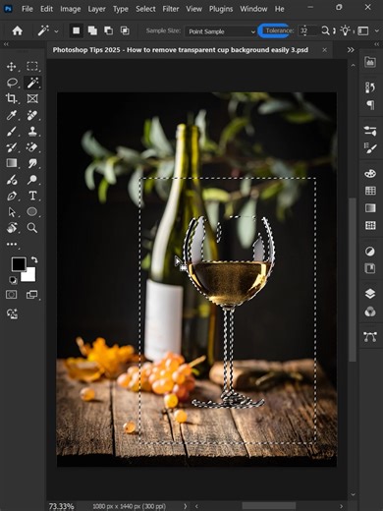This screenshot has width=383, height=511.
Task: Open the change screen mode options
Action: tap(31, 295)
